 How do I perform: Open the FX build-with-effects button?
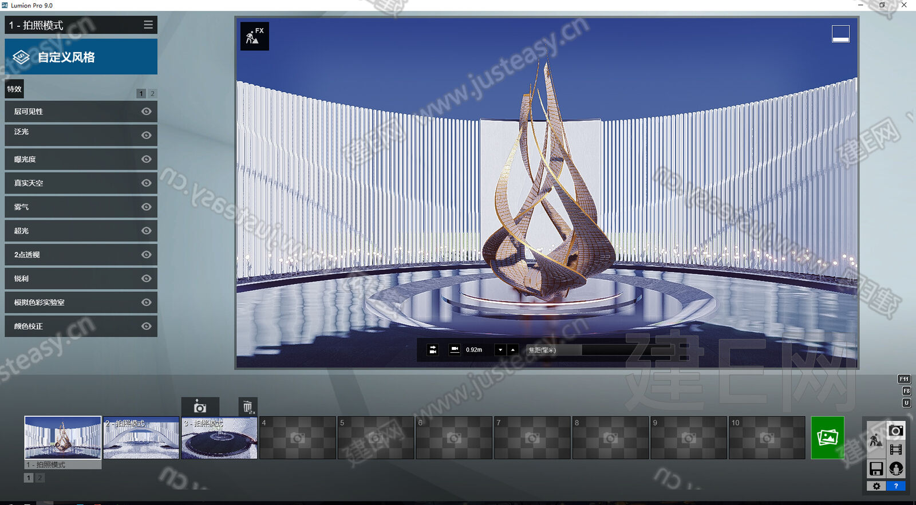(x=254, y=37)
